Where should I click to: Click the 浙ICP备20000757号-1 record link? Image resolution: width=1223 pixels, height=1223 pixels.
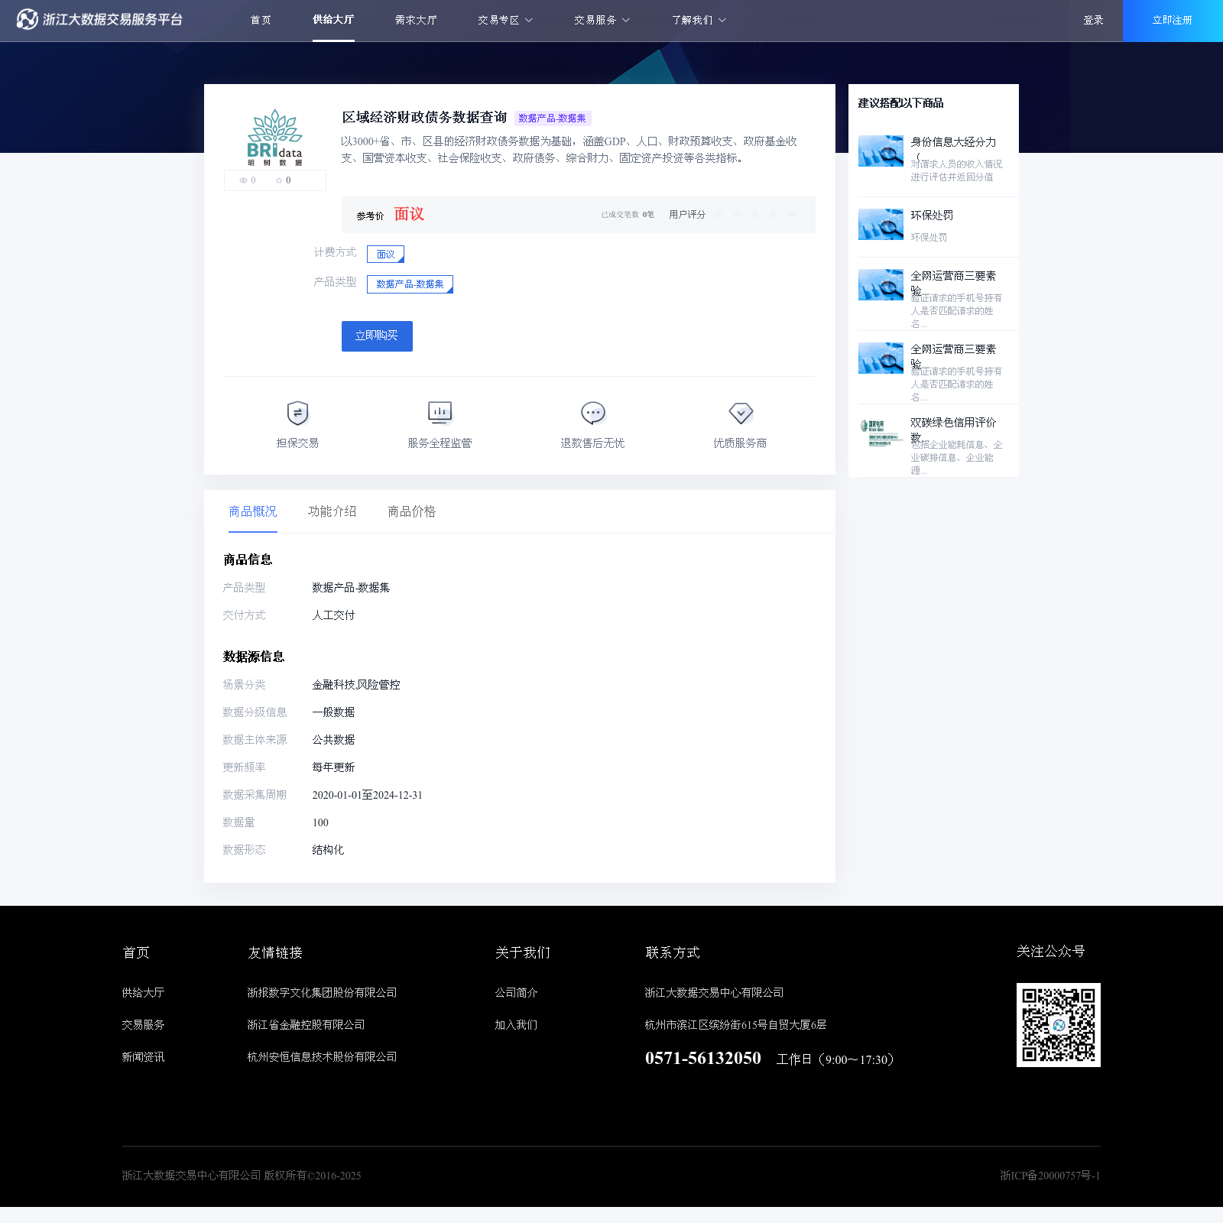1050,1176
